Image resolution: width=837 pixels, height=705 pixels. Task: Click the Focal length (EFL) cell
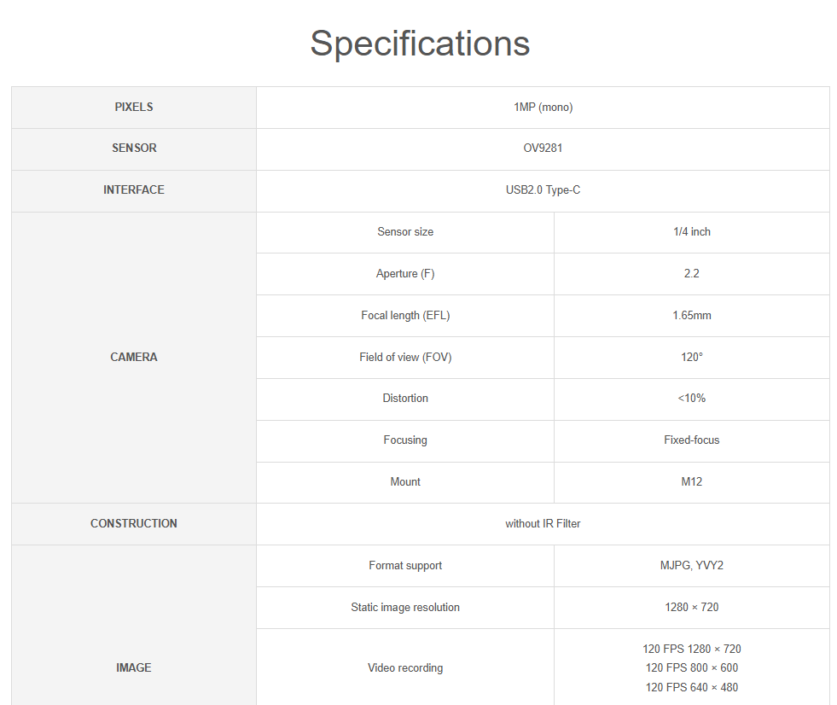coord(405,315)
